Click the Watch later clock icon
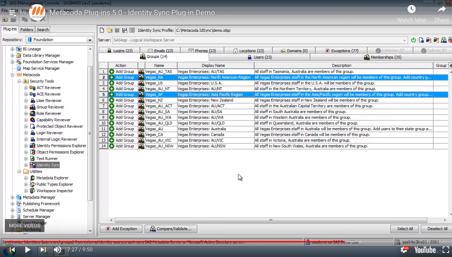The image size is (452, 257). (x=411, y=9)
